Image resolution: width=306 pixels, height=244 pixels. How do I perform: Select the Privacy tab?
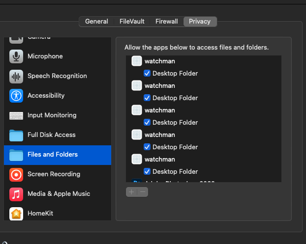click(200, 22)
